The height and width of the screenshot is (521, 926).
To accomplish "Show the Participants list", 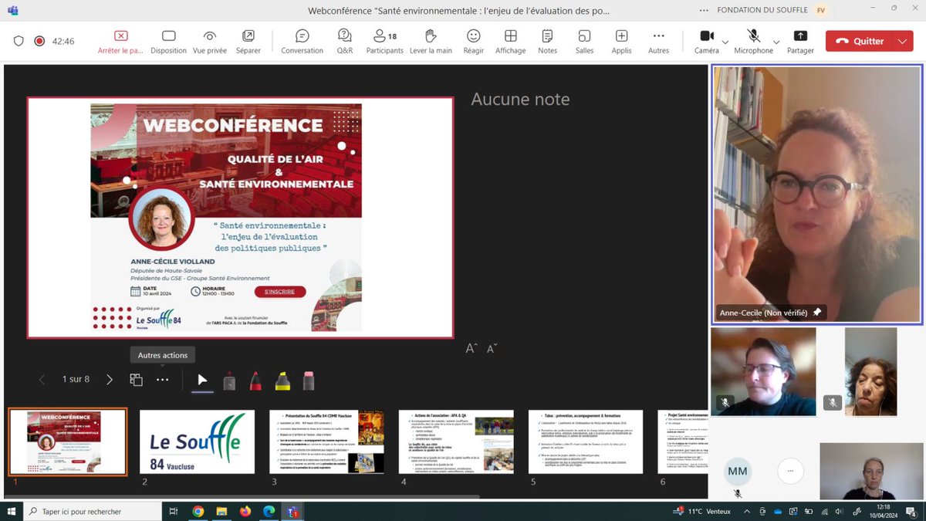I will 384,41.
